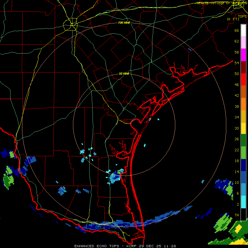Select the dark red legend swatch
Viewport: 248px width, 248px height.
coord(243,67)
